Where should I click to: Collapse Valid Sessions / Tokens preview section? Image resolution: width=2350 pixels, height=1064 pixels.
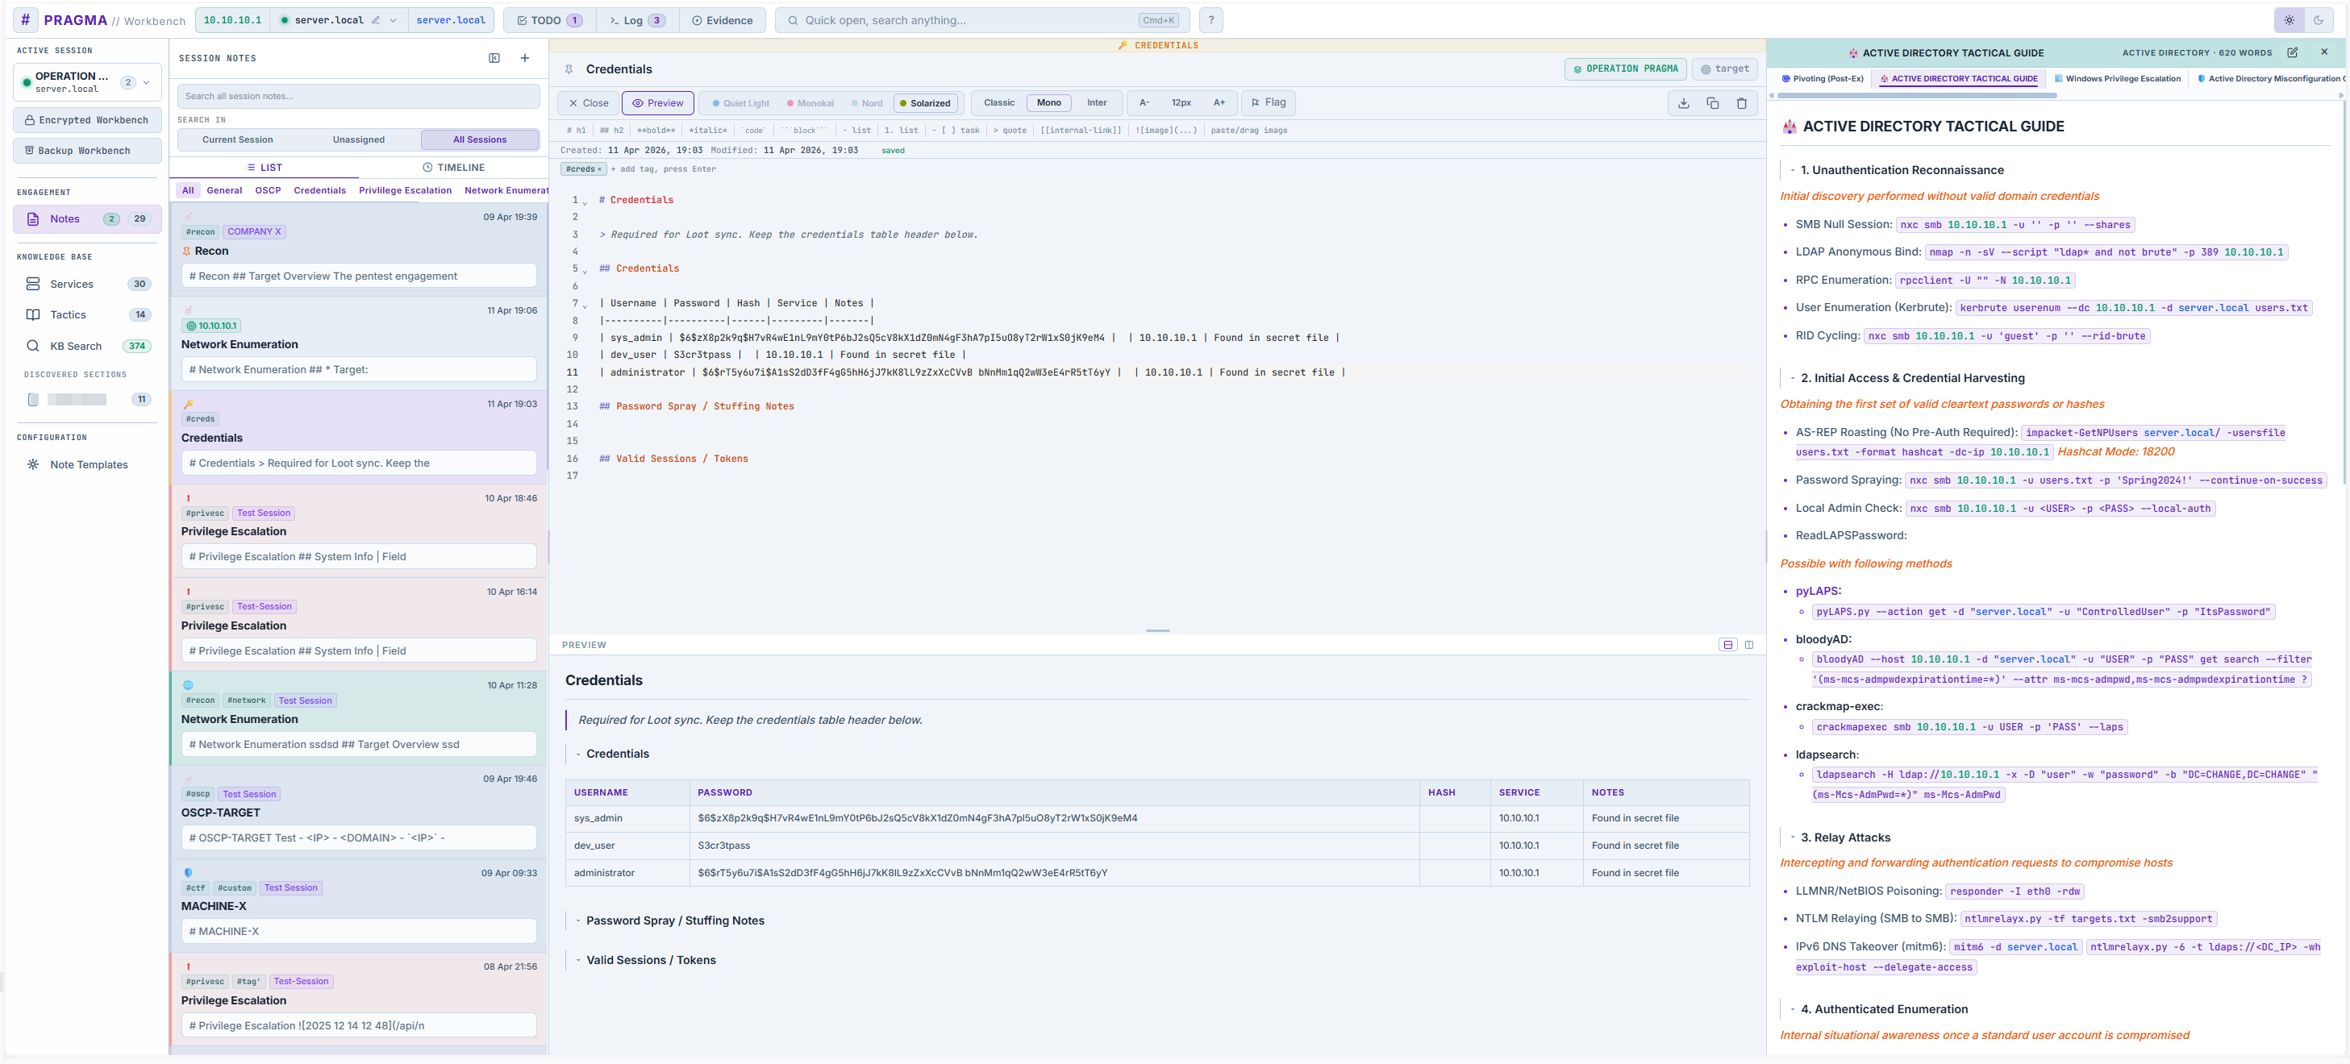pos(578,960)
